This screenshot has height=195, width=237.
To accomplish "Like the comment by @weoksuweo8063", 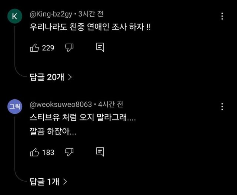I will point(34,152).
